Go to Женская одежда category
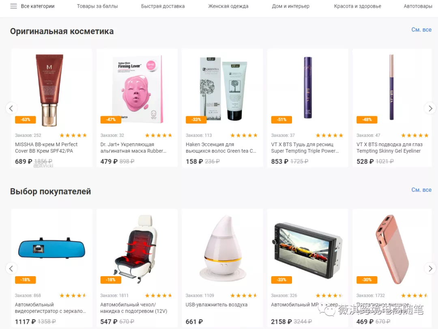This screenshot has height=329, width=438. pyautogui.click(x=228, y=6)
